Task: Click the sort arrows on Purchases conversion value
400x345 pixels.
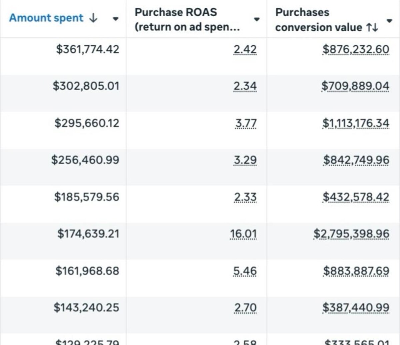Action: coord(372,27)
